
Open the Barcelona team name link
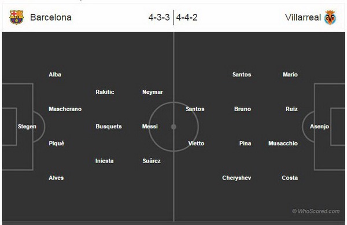coord(51,17)
